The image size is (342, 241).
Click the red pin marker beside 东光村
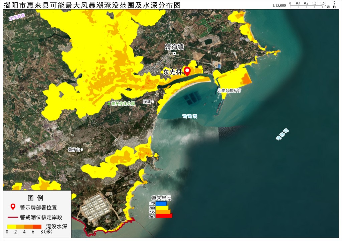click(x=187, y=72)
